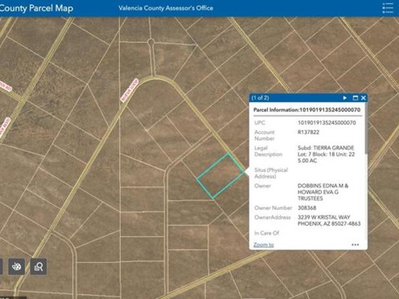Click the Zoom to link
This screenshot has width=399, height=299.
tap(263, 245)
